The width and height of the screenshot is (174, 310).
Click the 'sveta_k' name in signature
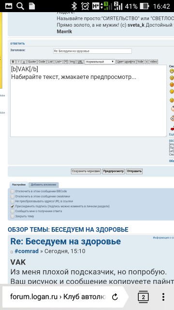136,25
